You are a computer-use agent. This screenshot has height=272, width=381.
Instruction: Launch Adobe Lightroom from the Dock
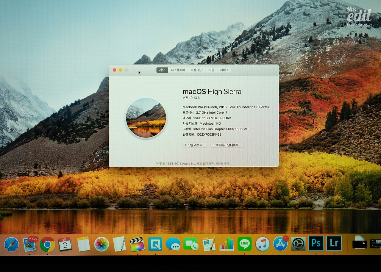334,243
